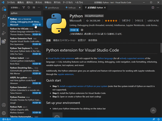Select the Extensions view icon
This screenshot has height=121, width=162.
pos(4,41)
